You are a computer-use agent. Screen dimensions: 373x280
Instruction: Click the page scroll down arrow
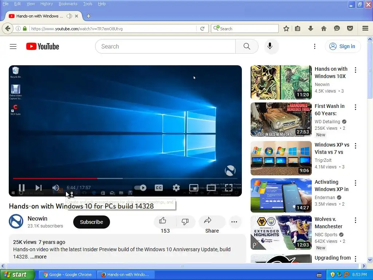click(370, 260)
